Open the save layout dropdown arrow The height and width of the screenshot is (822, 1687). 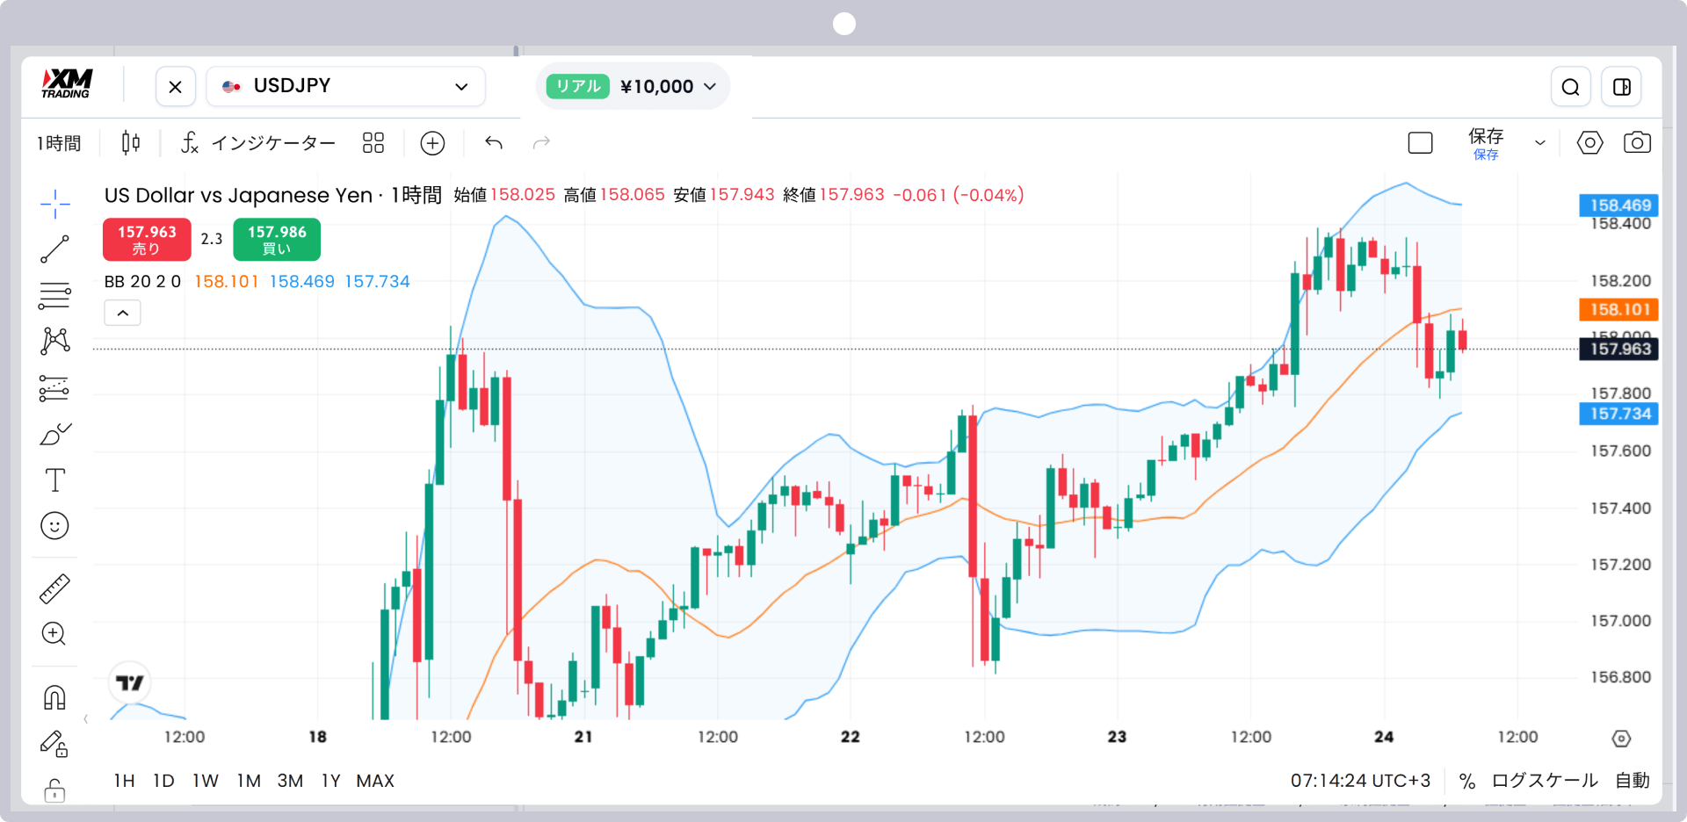pos(1539,142)
